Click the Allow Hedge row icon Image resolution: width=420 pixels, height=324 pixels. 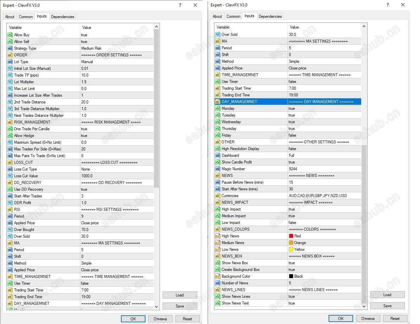pyautogui.click(x=10, y=136)
